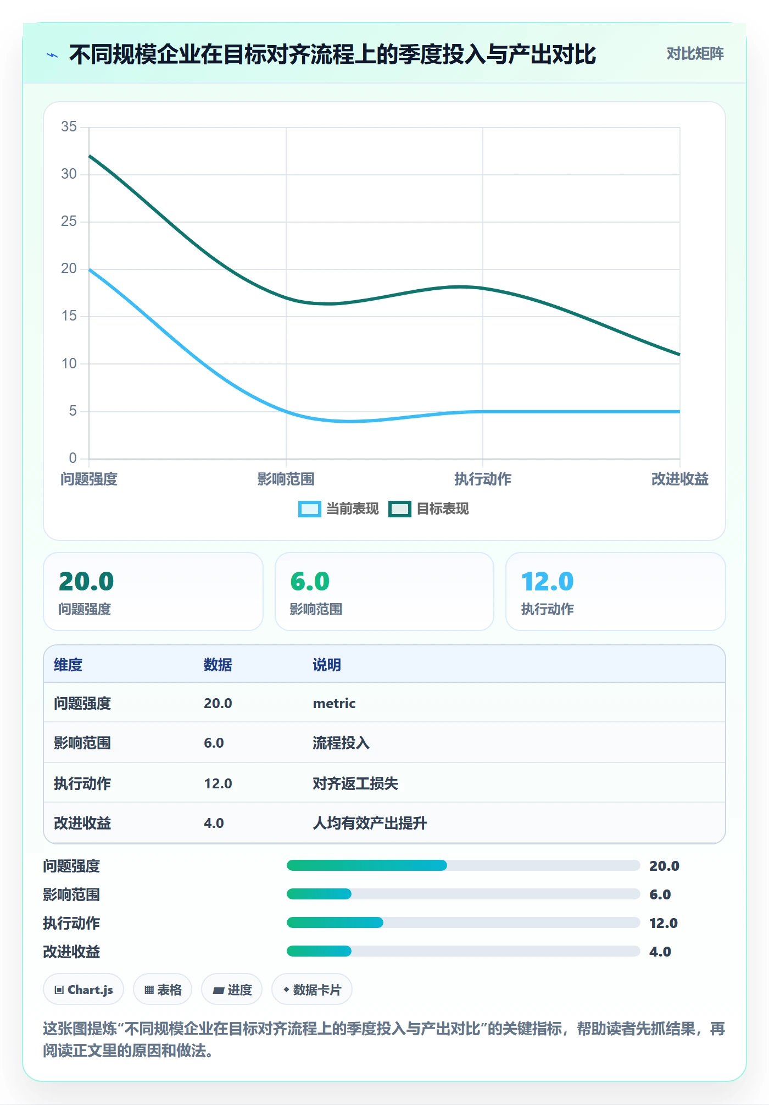Viewport: 769px width, 1105px height.
Task: Click the 改进收益 x-axis label on chart
Action: (680, 479)
